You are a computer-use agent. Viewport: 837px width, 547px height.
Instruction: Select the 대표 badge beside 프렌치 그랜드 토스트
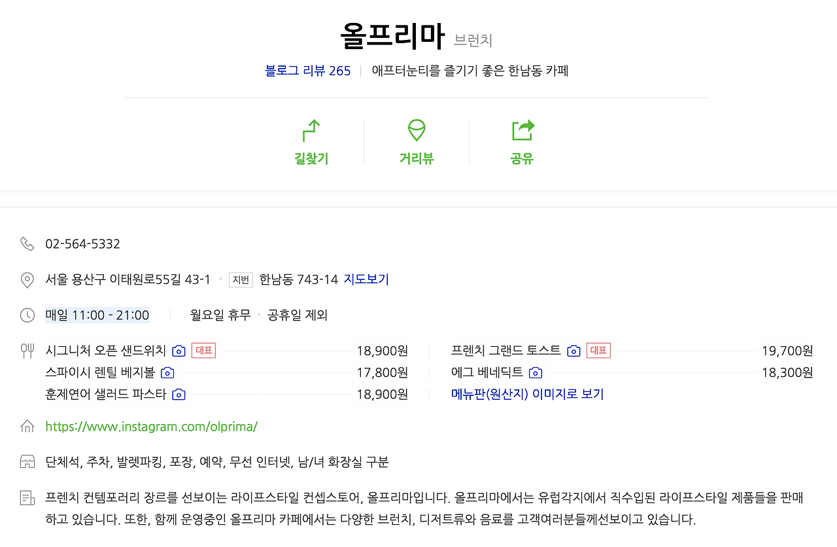click(x=598, y=350)
